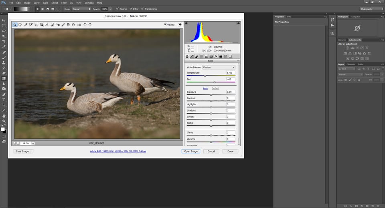Screen dimensions: 385x208
Task: Open the File menu
Action: (x=11, y=3)
